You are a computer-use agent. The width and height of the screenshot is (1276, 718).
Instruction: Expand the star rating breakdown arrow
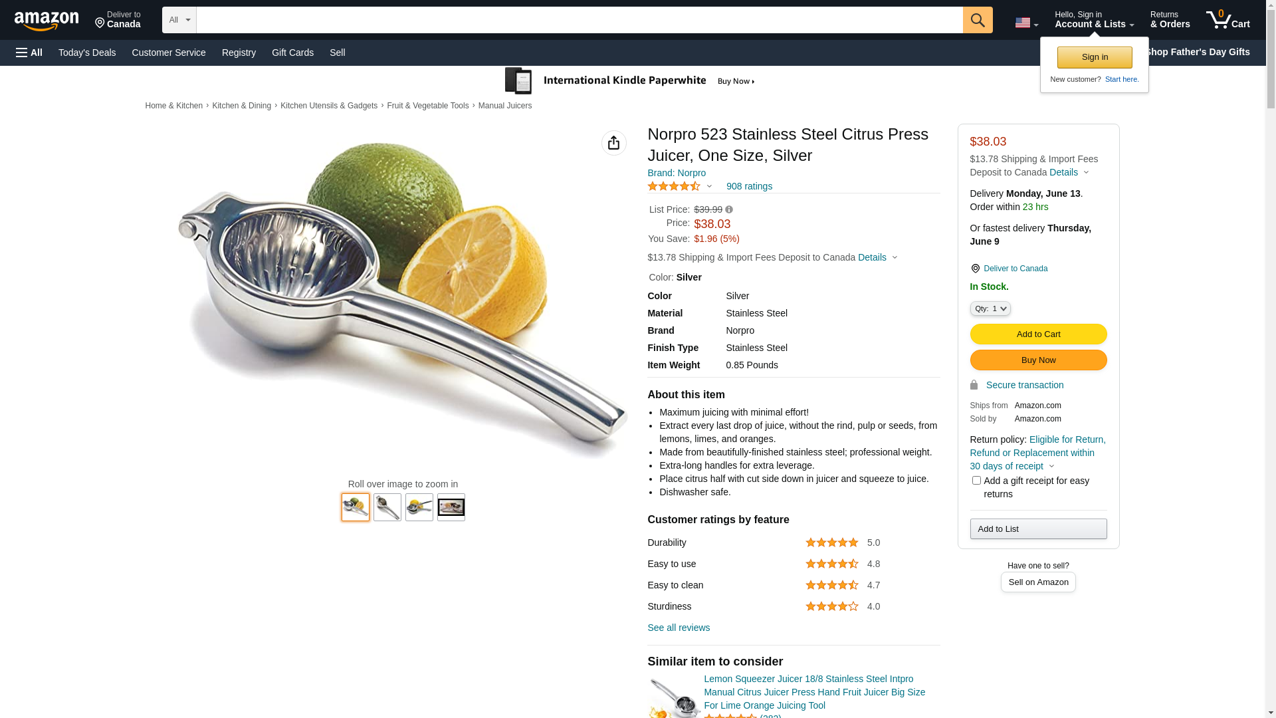pyautogui.click(x=709, y=186)
